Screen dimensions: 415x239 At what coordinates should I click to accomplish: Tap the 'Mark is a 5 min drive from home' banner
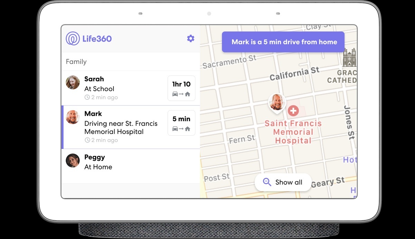coord(283,42)
